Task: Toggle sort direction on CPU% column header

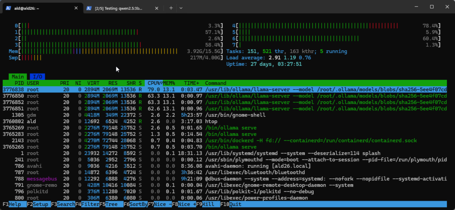Action: tap(153, 83)
